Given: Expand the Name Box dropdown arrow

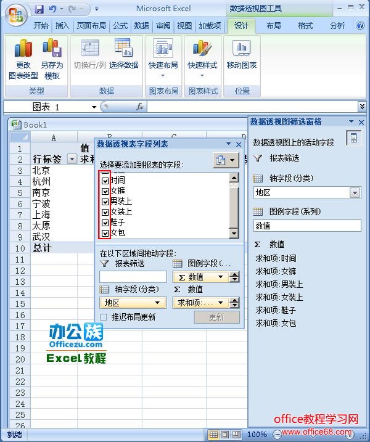Looking at the screenshot, I should (94, 107).
